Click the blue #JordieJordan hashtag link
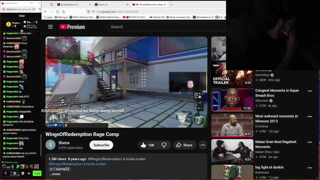The height and width of the screenshot is (180, 320). [x=94, y=164]
